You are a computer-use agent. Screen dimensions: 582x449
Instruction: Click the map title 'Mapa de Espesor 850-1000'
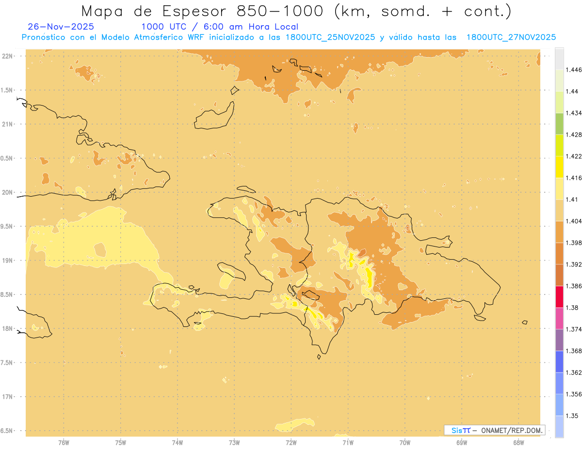pos(206,11)
